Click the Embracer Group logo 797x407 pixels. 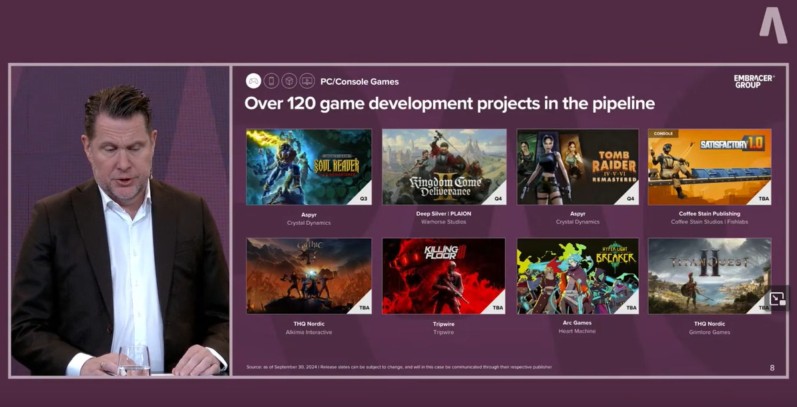(754, 81)
